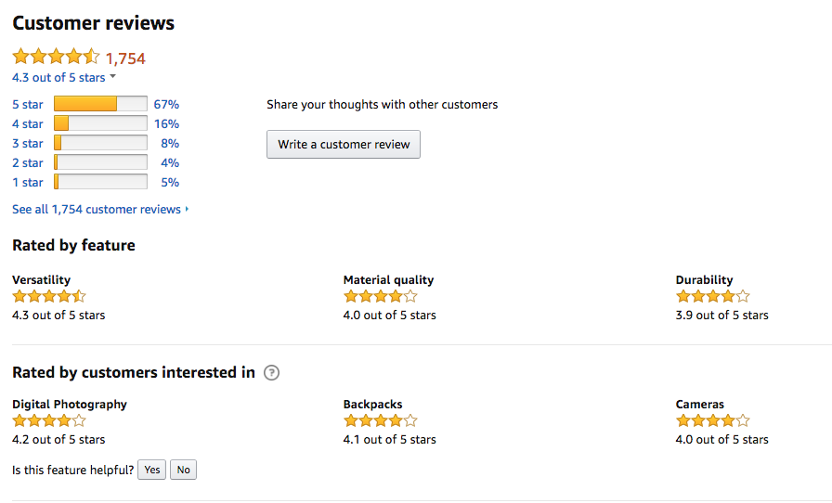Image resolution: width=832 pixels, height=503 pixels.
Task: Open the 2 star reviews link
Action: 28,162
